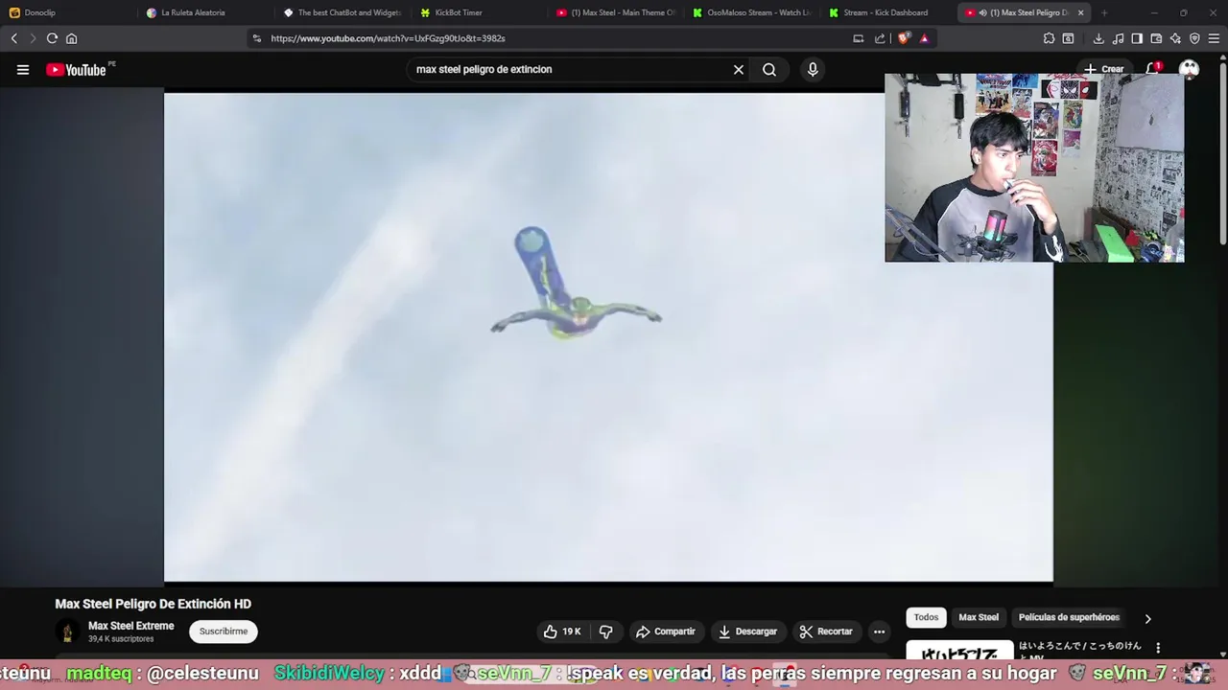
Task: Select the Max Steel filter chip
Action: (979, 617)
